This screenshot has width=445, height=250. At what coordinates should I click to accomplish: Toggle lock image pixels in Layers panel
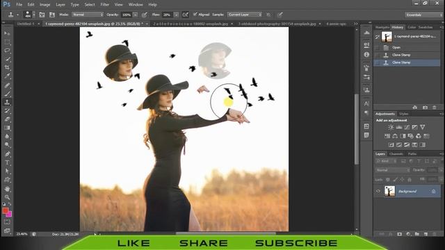(x=395, y=180)
